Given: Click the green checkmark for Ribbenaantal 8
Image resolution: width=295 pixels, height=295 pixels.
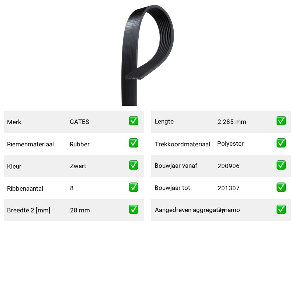Looking at the screenshot, I should tap(133, 187).
